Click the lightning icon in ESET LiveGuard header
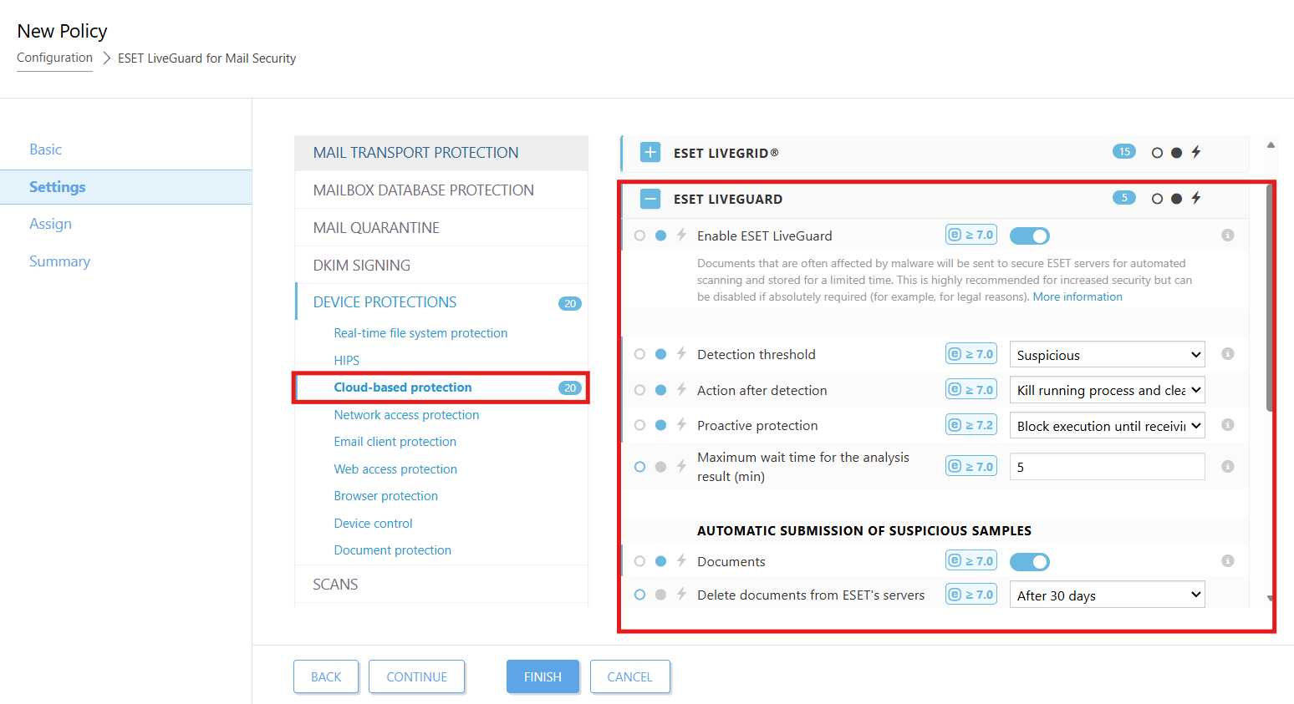This screenshot has height=704, width=1294. point(1196,199)
